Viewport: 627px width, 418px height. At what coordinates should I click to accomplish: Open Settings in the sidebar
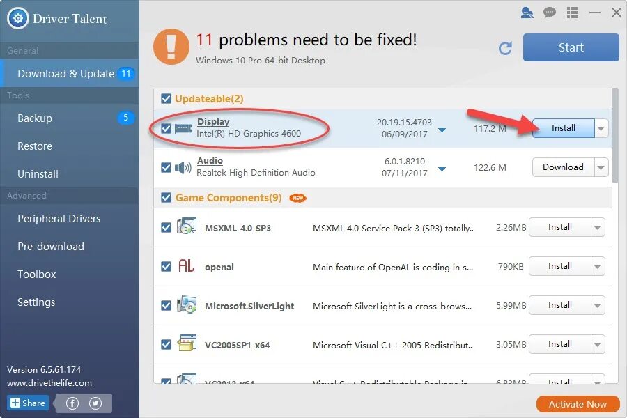(69, 302)
